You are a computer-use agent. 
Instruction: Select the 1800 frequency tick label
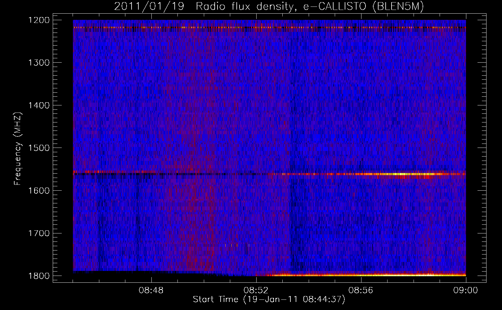tap(39, 276)
